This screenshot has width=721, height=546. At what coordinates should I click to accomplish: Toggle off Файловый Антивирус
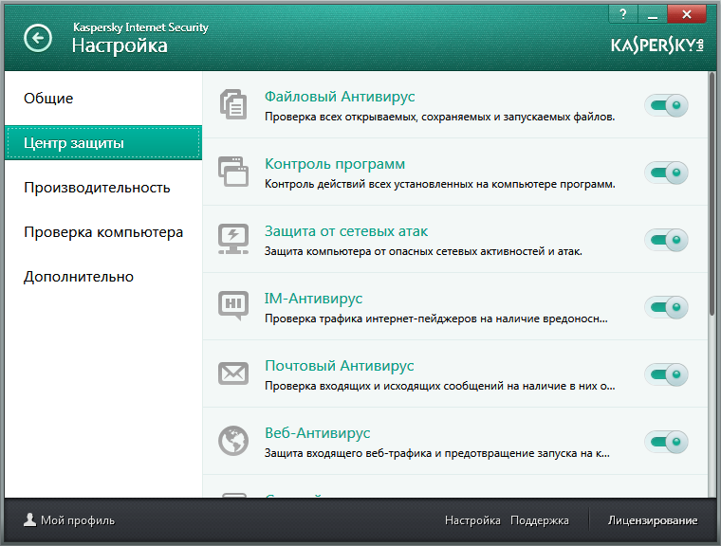click(x=666, y=105)
